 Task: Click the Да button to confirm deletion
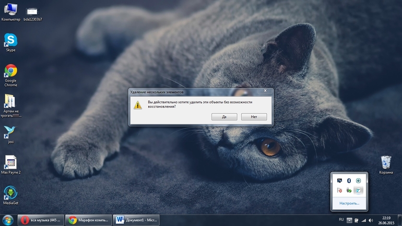click(x=224, y=117)
